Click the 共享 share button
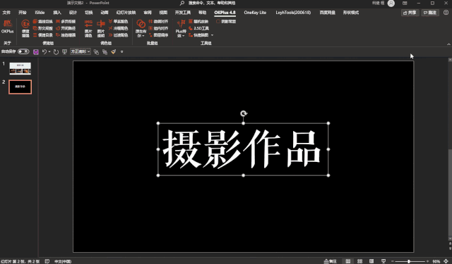Screen dimensions: 452x264 coord(410,13)
